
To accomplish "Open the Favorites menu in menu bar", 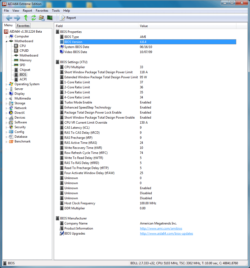I will click(42, 11).
